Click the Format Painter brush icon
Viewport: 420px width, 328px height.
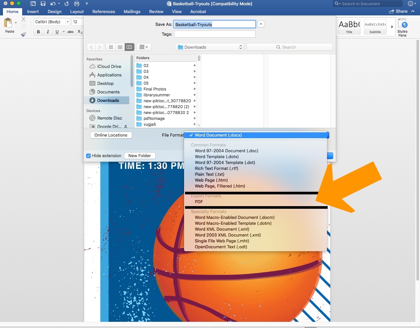[x=23, y=34]
